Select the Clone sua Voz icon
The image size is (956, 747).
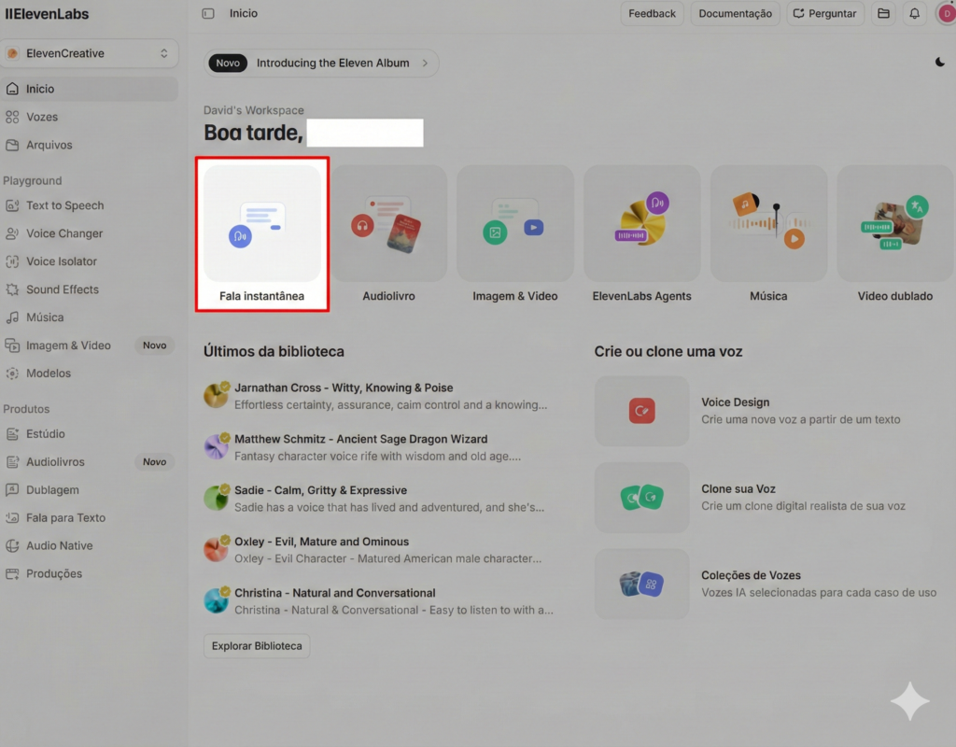coord(641,498)
